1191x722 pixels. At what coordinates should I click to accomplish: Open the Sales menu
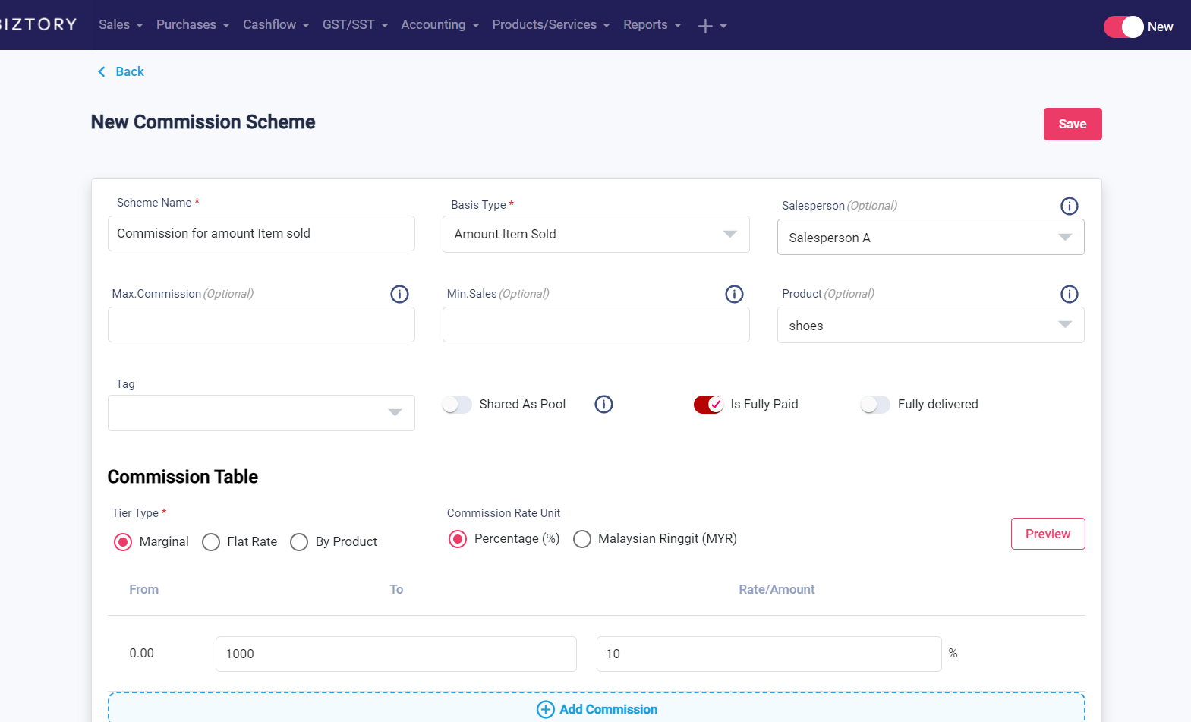[x=121, y=25]
